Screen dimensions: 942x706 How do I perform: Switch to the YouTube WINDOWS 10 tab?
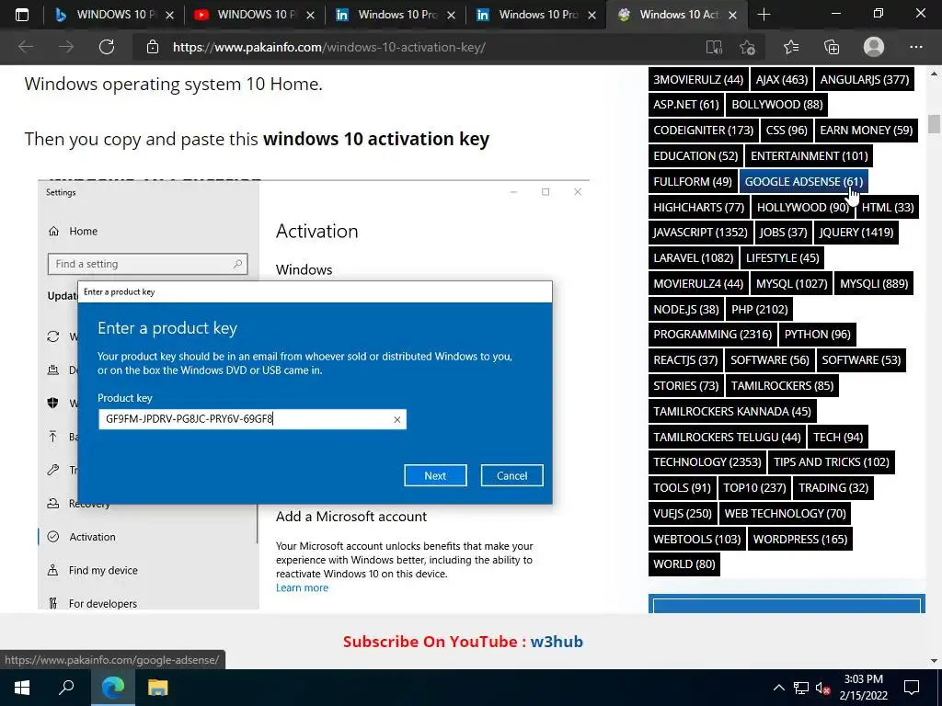[x=254, y=15]
